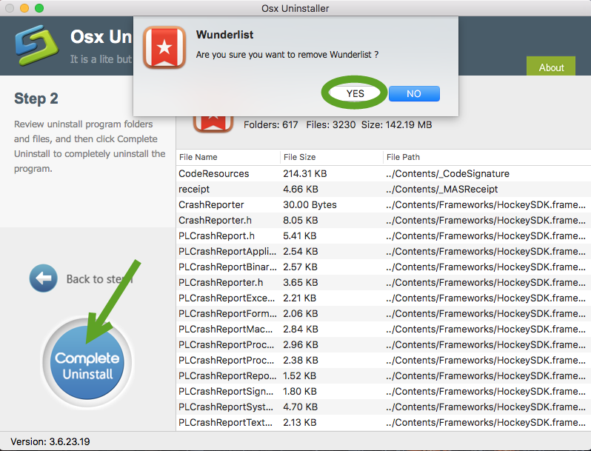Click the Back to step 1 arrow icon
Viewport: 591px width, 451px height.
point(44,278)
